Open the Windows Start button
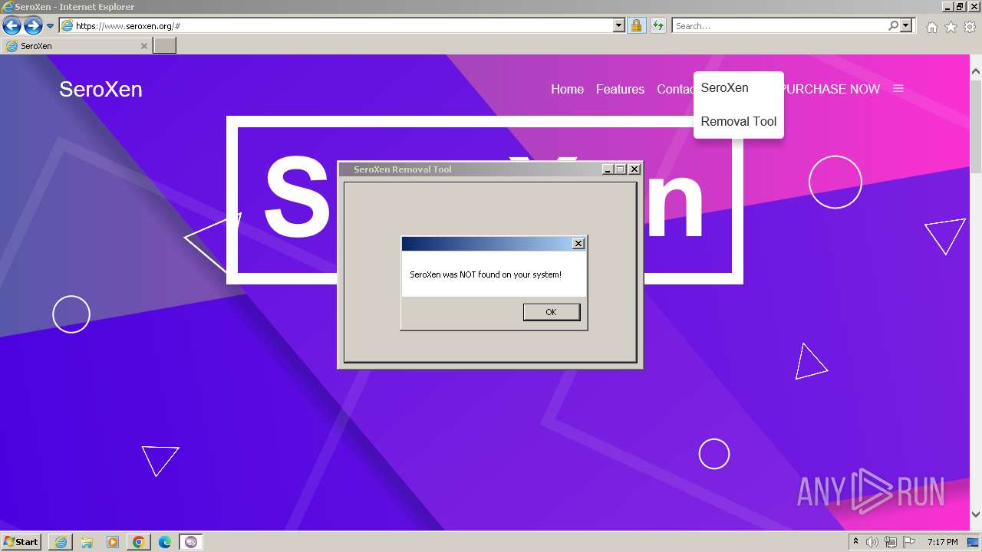Viewport: 982px width, 552px height. click(x=21, y=542)
